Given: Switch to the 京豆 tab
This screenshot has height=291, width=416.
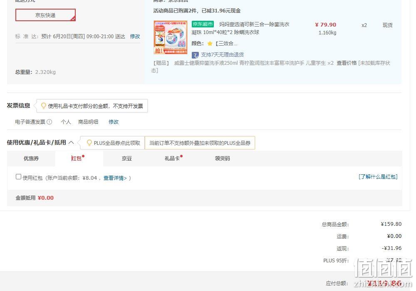Looking at the screenshot, I should 127,158.
